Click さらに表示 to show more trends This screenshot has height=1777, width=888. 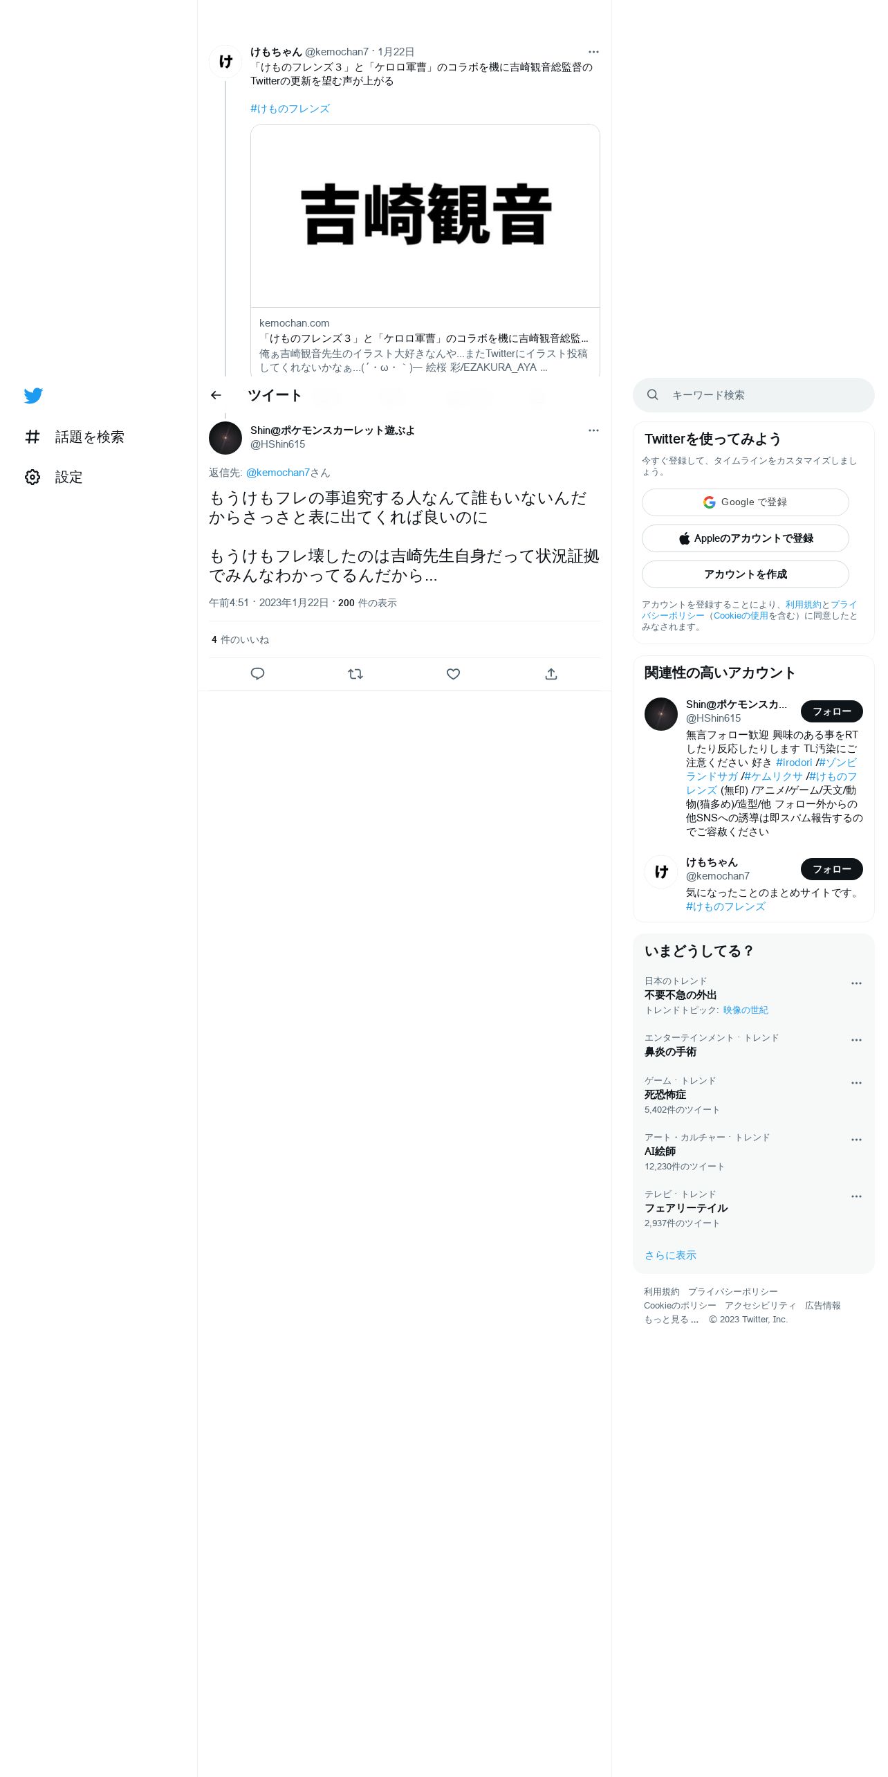pyautogui.click(x=670, y=1255)
